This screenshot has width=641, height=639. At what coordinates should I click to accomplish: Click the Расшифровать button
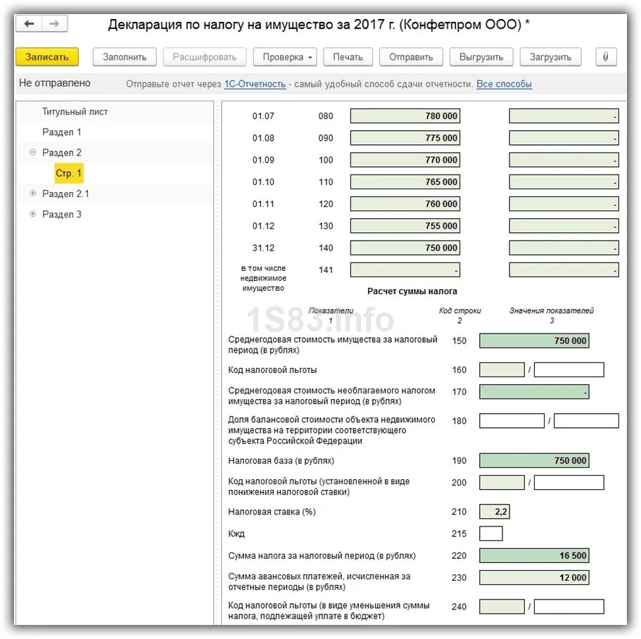click(x=205, y=57)
